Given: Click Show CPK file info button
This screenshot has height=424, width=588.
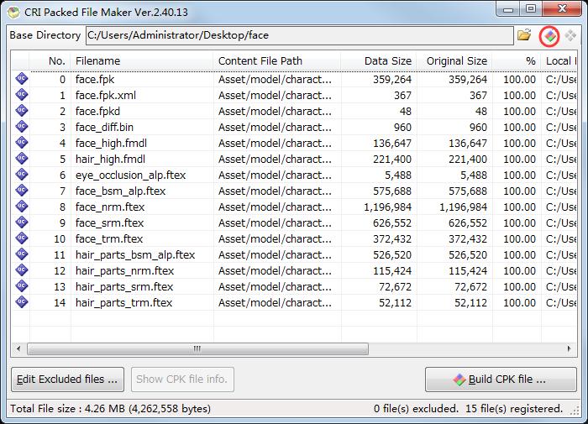Looking at the screenshot, I should pos(182,380).
